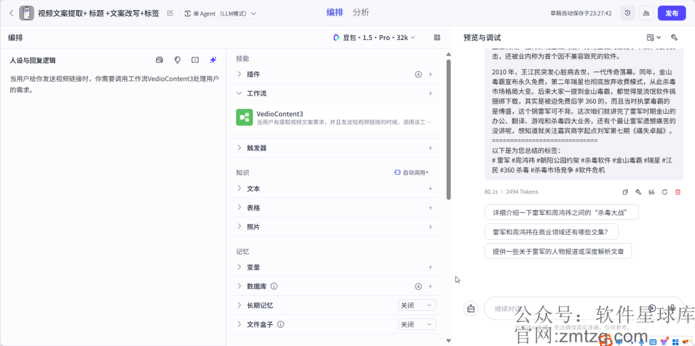Click the back arrow beside the bot title
695x346 pixels.
[x=11, y=14]
